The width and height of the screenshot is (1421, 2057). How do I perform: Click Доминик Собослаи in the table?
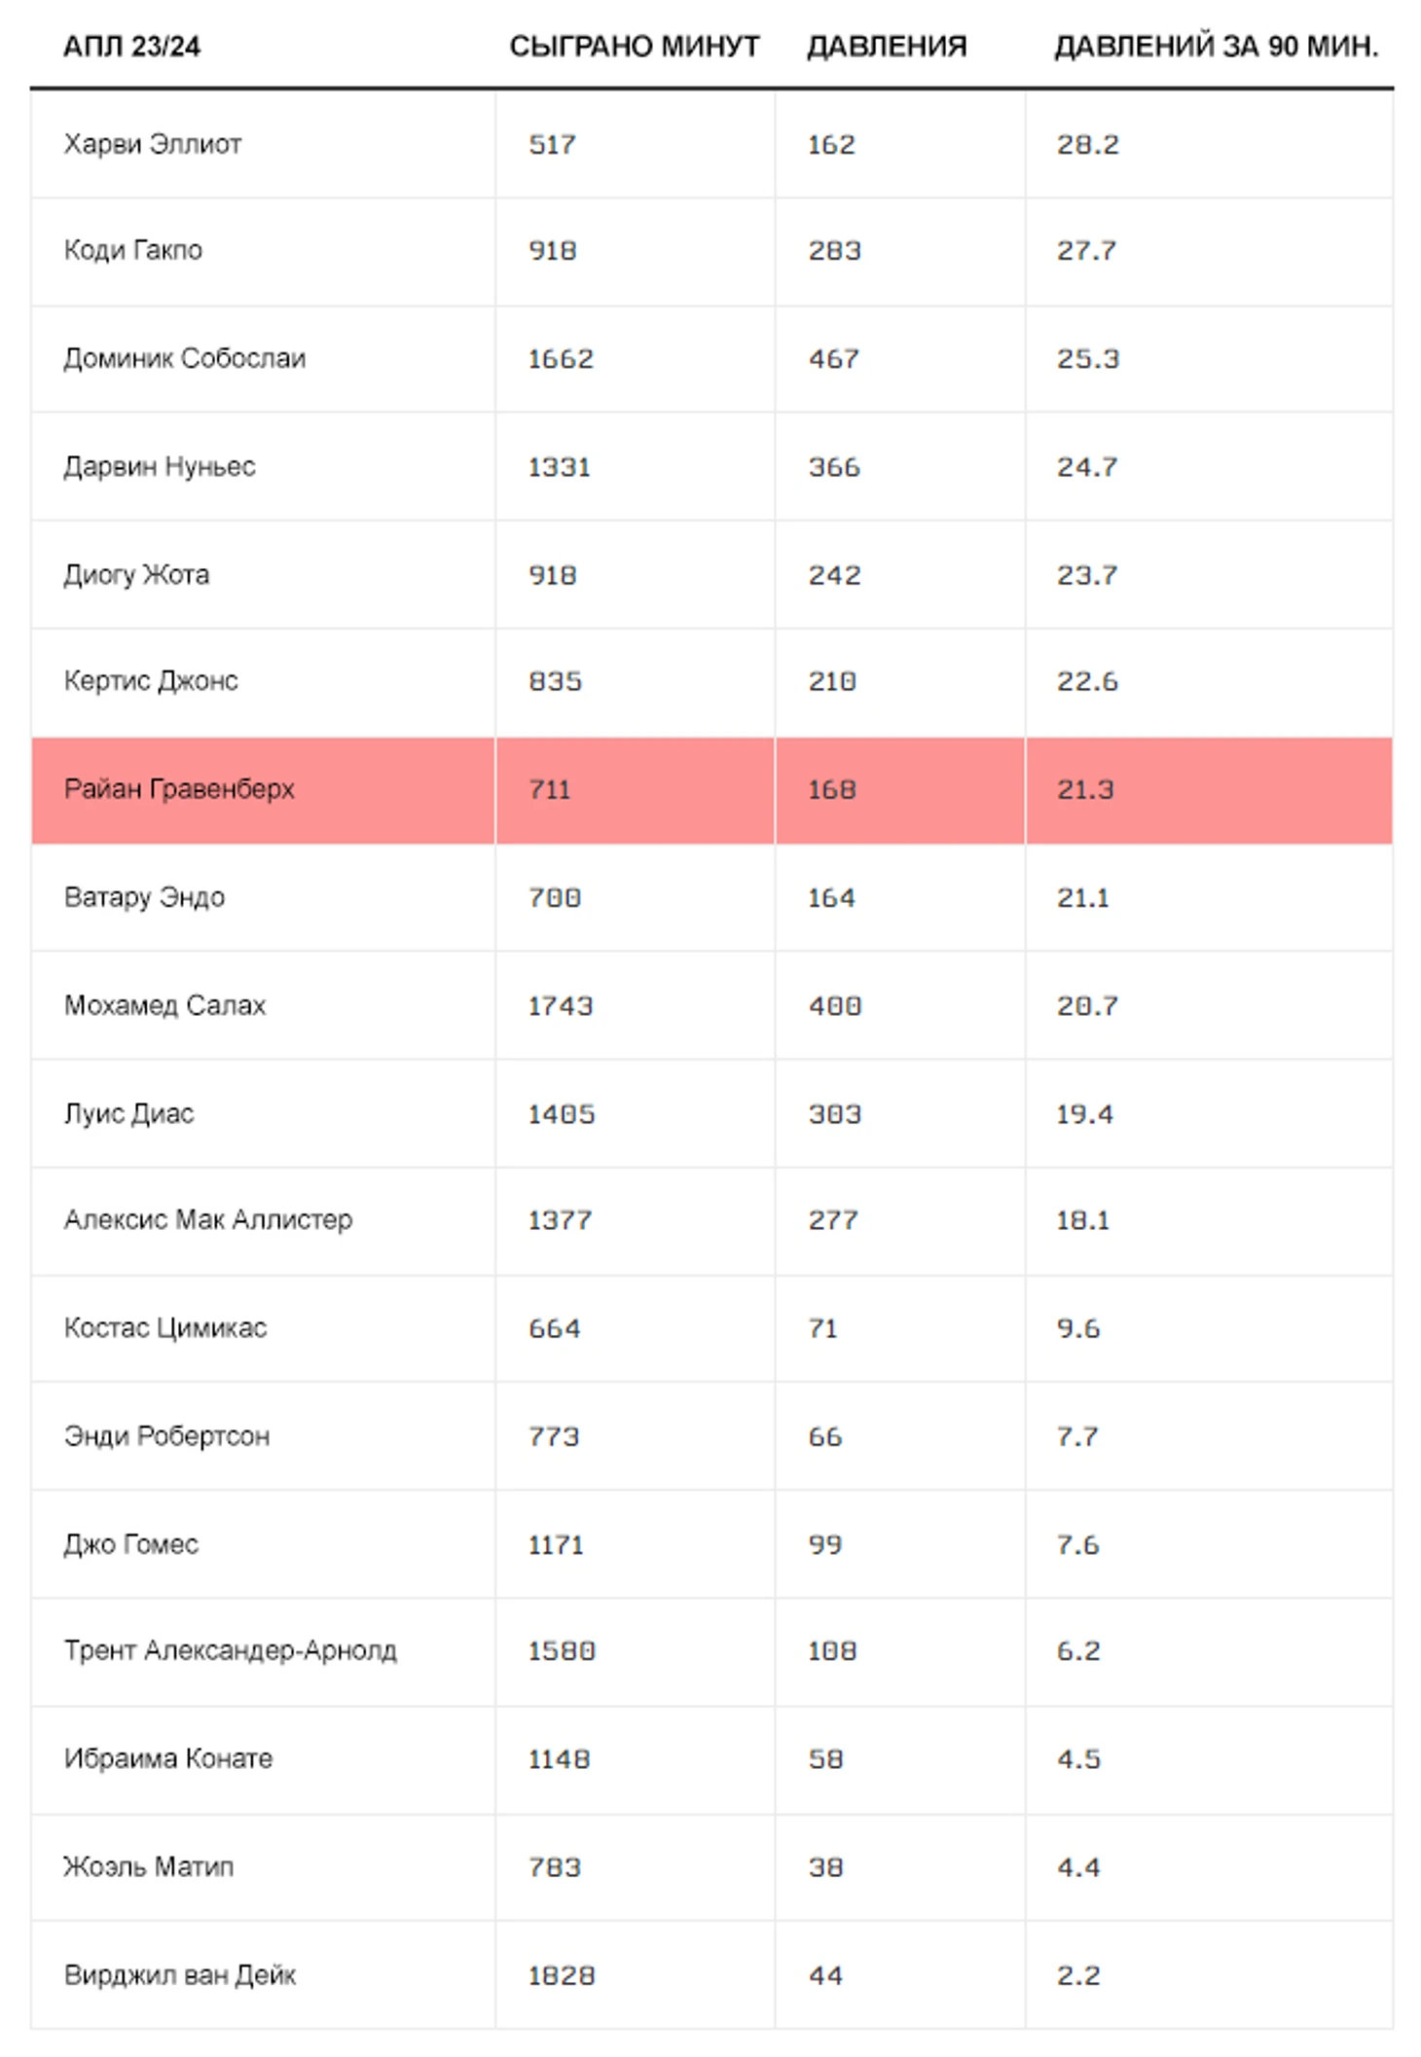[185, 358]
